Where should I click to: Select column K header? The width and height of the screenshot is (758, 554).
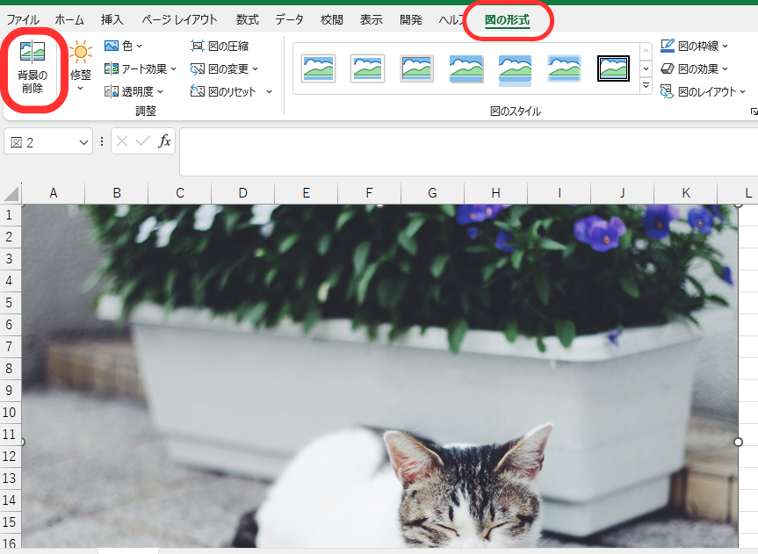point(685,193)
